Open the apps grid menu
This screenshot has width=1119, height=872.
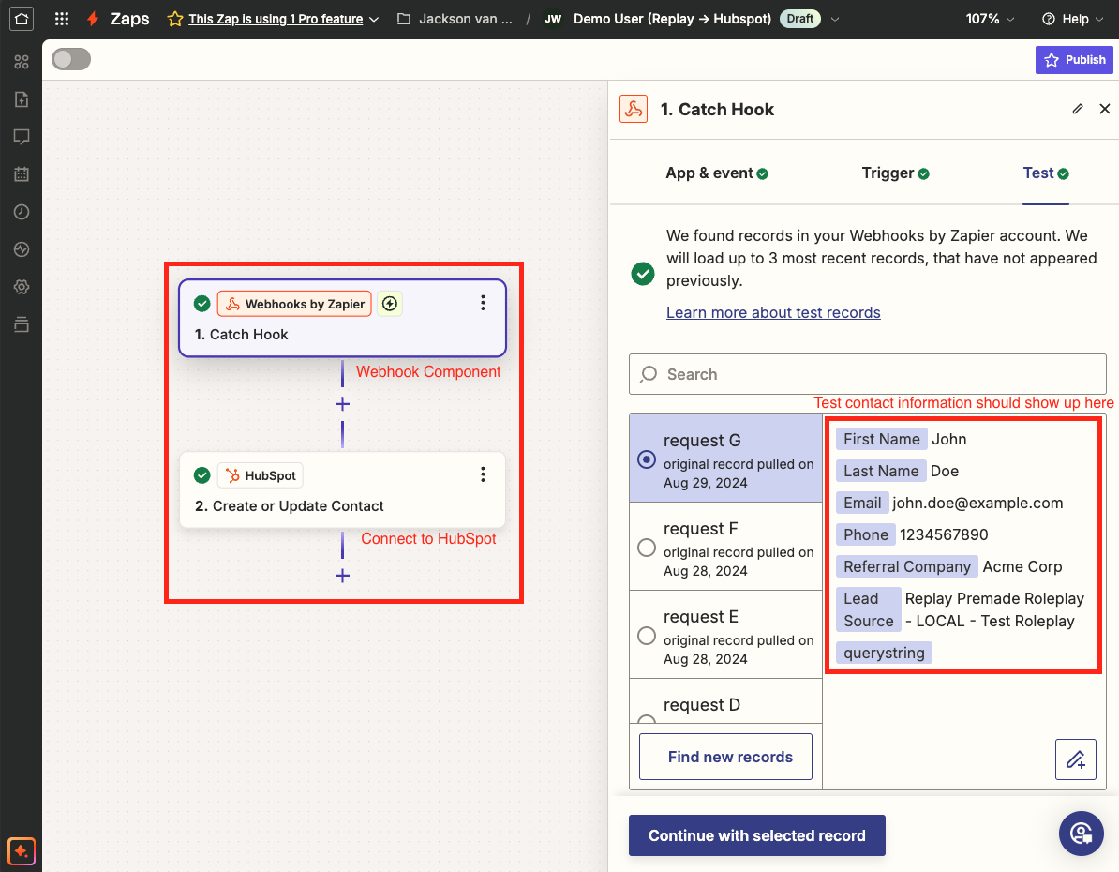point(62,20)
